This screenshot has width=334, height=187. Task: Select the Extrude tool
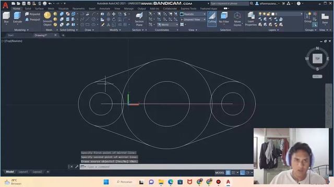(17, 18)
